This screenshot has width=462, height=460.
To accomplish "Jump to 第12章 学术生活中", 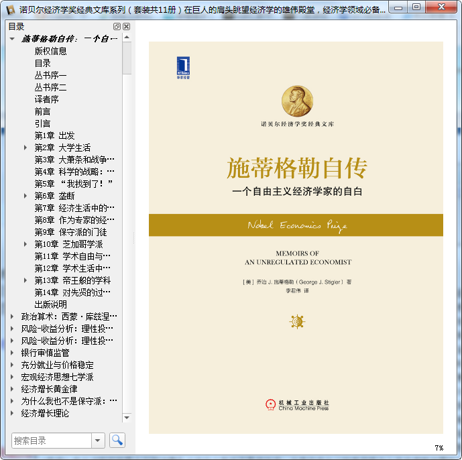I will coord(72,268).
